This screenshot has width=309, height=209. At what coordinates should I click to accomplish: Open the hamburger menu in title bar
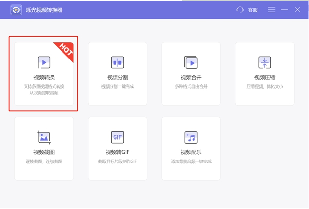271,10
